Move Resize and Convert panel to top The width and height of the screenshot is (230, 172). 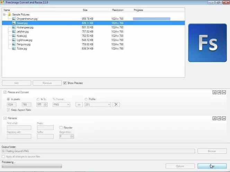click(x=214, y=92)
